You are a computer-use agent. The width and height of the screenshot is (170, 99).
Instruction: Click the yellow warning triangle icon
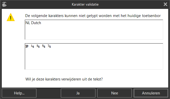click(x=11, y=17)
